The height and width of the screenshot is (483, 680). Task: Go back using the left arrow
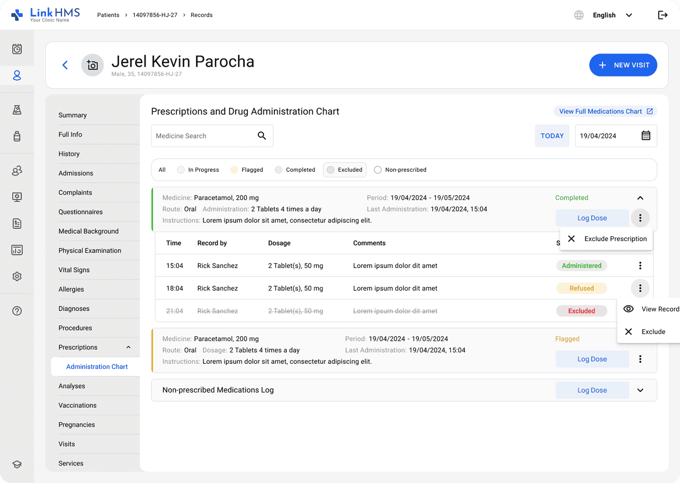(65, 65)
